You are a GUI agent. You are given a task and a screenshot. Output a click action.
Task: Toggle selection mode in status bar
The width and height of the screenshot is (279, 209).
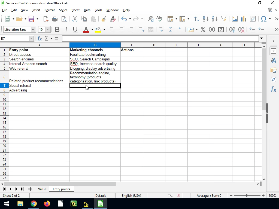click(x=170, y=195)
